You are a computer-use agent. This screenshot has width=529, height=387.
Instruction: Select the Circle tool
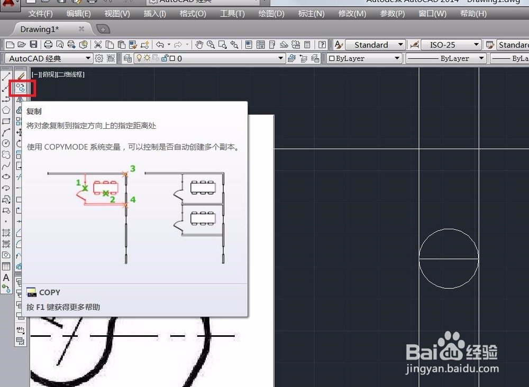coord(6,144)
